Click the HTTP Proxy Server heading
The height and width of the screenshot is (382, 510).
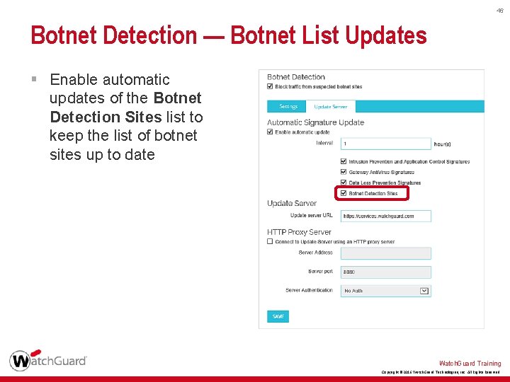pos(299,232)
